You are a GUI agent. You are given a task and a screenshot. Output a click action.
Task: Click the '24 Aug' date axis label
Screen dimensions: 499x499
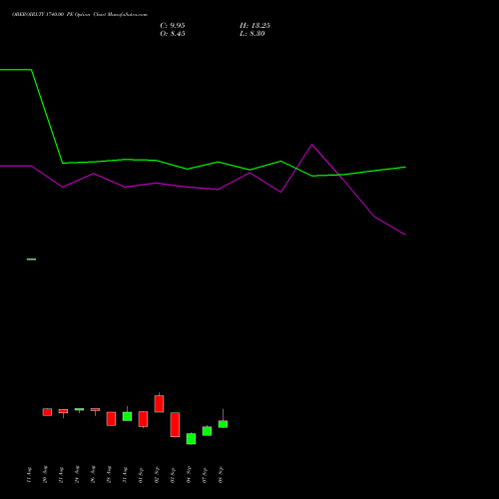tap(77, 474)
